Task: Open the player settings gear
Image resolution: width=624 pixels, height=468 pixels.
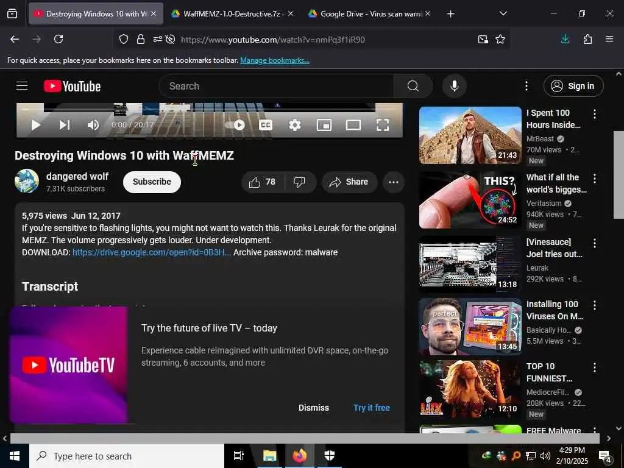Action: (295, 125)
